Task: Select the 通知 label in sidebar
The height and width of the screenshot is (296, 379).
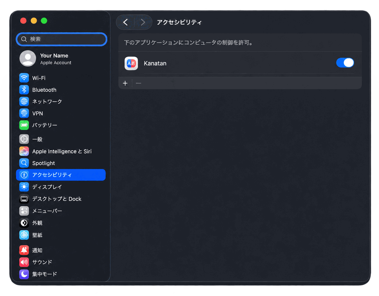Action: pos(37,250)
